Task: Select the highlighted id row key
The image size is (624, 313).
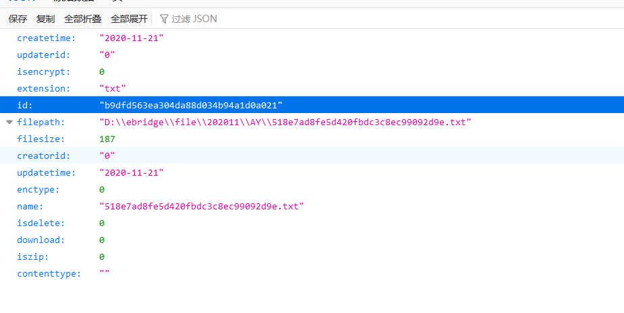Action: coord(25,106)
